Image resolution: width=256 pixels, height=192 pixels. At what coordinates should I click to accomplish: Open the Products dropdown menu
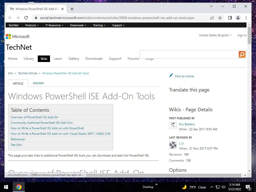point(32,25)
